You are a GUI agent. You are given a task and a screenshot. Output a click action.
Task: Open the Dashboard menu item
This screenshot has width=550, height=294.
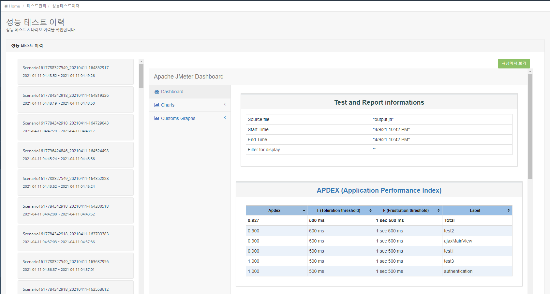tap(190, 92)
